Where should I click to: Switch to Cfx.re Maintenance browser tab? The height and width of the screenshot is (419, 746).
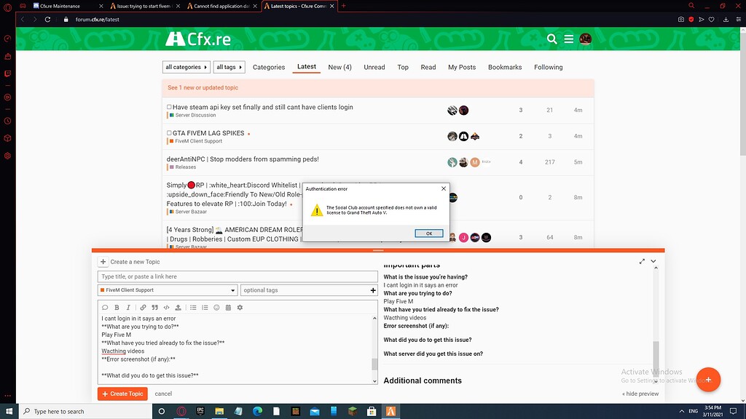[x=66, y=6]
